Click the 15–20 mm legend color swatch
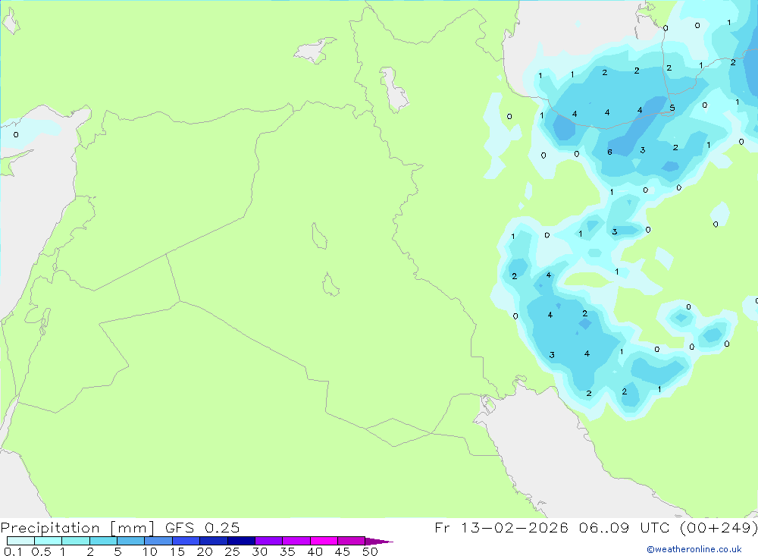The image size is (758, 556). [186, 541]
